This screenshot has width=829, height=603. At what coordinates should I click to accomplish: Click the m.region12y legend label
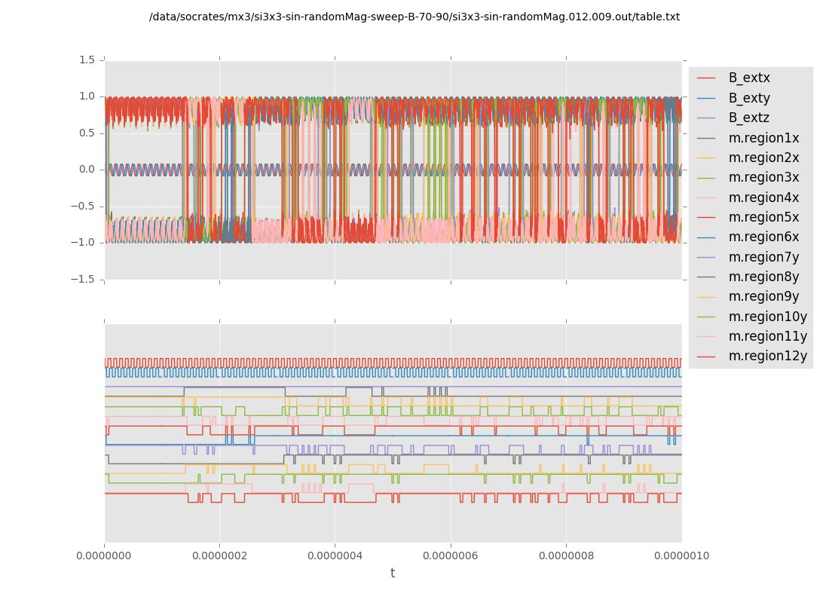(x=767, y=356)
